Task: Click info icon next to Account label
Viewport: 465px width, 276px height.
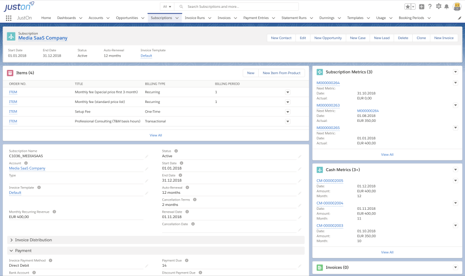Action: click(x=26, y=163)
